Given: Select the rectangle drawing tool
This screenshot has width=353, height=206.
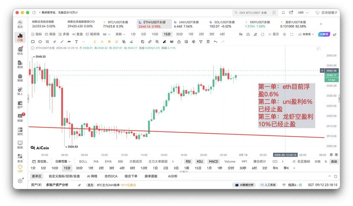Looking at the screenshot, I should coord(33,42).
